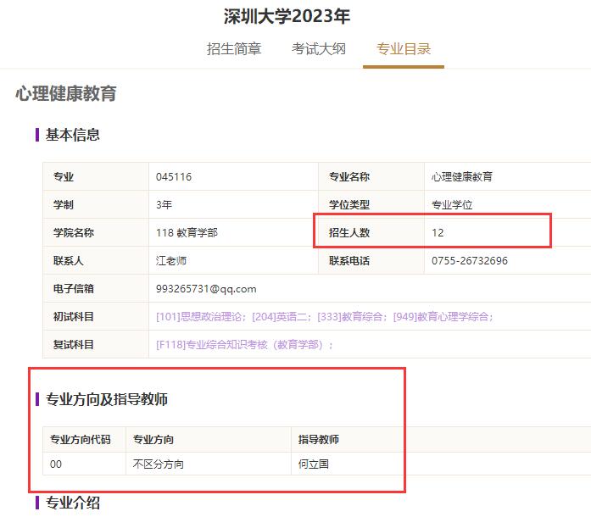This screenshot has width=591, height=517.
Task: Click the 学制 row label
Action: (64, 204)
